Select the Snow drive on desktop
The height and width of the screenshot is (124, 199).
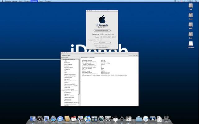[x=191, y=16]
